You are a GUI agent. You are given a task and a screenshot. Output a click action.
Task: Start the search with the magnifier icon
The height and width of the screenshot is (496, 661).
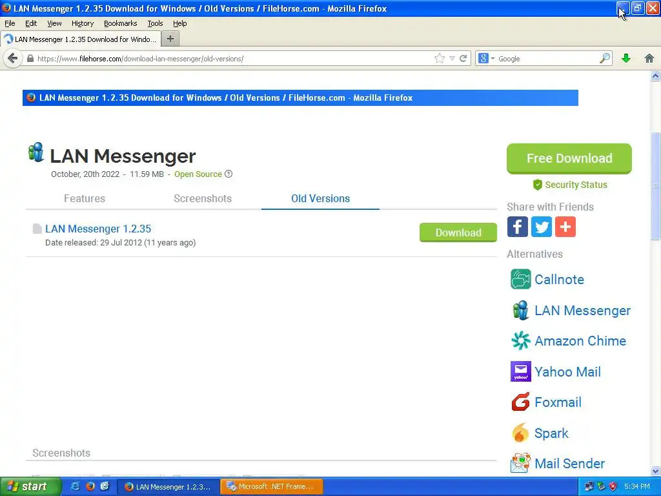point(605,58)
